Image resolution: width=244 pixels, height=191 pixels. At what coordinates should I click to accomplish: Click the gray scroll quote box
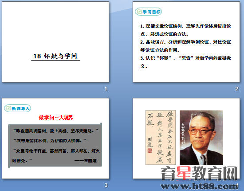point(55,146)
